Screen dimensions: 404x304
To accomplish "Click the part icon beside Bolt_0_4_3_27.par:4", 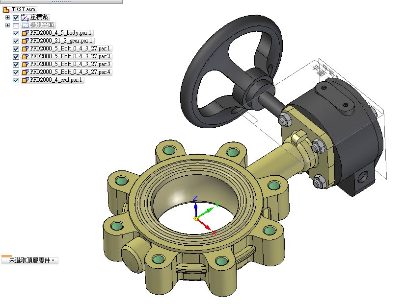I will click(x=25, y=72).
